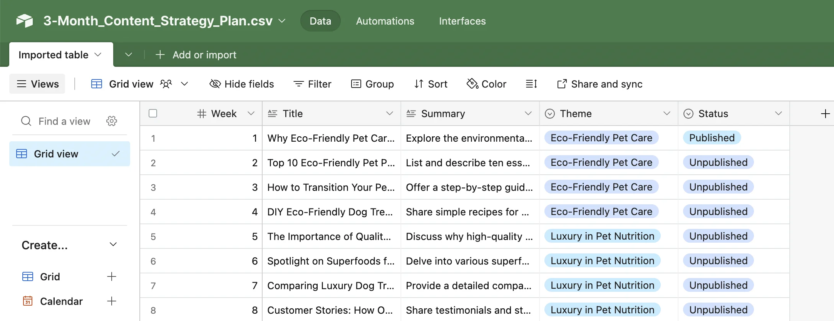Click the Find a view search icon

tap(26, 121)
